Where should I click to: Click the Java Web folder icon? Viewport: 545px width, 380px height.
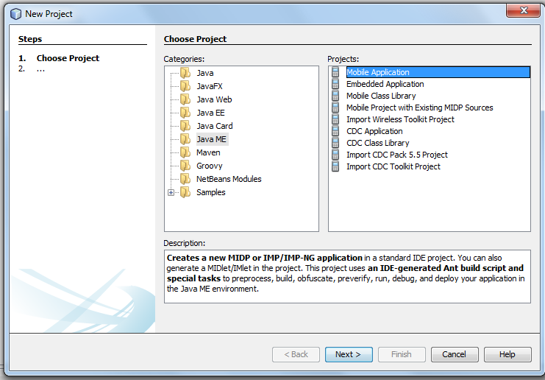(185, 99)
